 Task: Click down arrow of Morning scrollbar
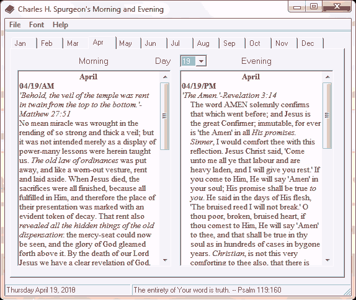165,260
